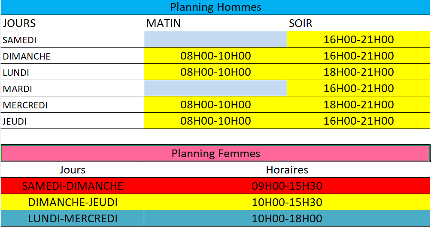431x227 pixels.
Task: Select DIMANCHE morning 08H00-10H00 cell
Action: point(215,56)
